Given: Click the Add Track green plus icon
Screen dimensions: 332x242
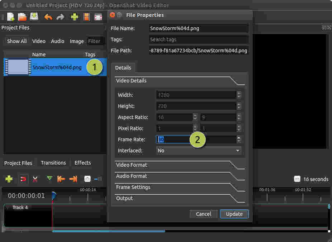Looking at the screenshot, I should pyautogui.click(x=9, y=179).
